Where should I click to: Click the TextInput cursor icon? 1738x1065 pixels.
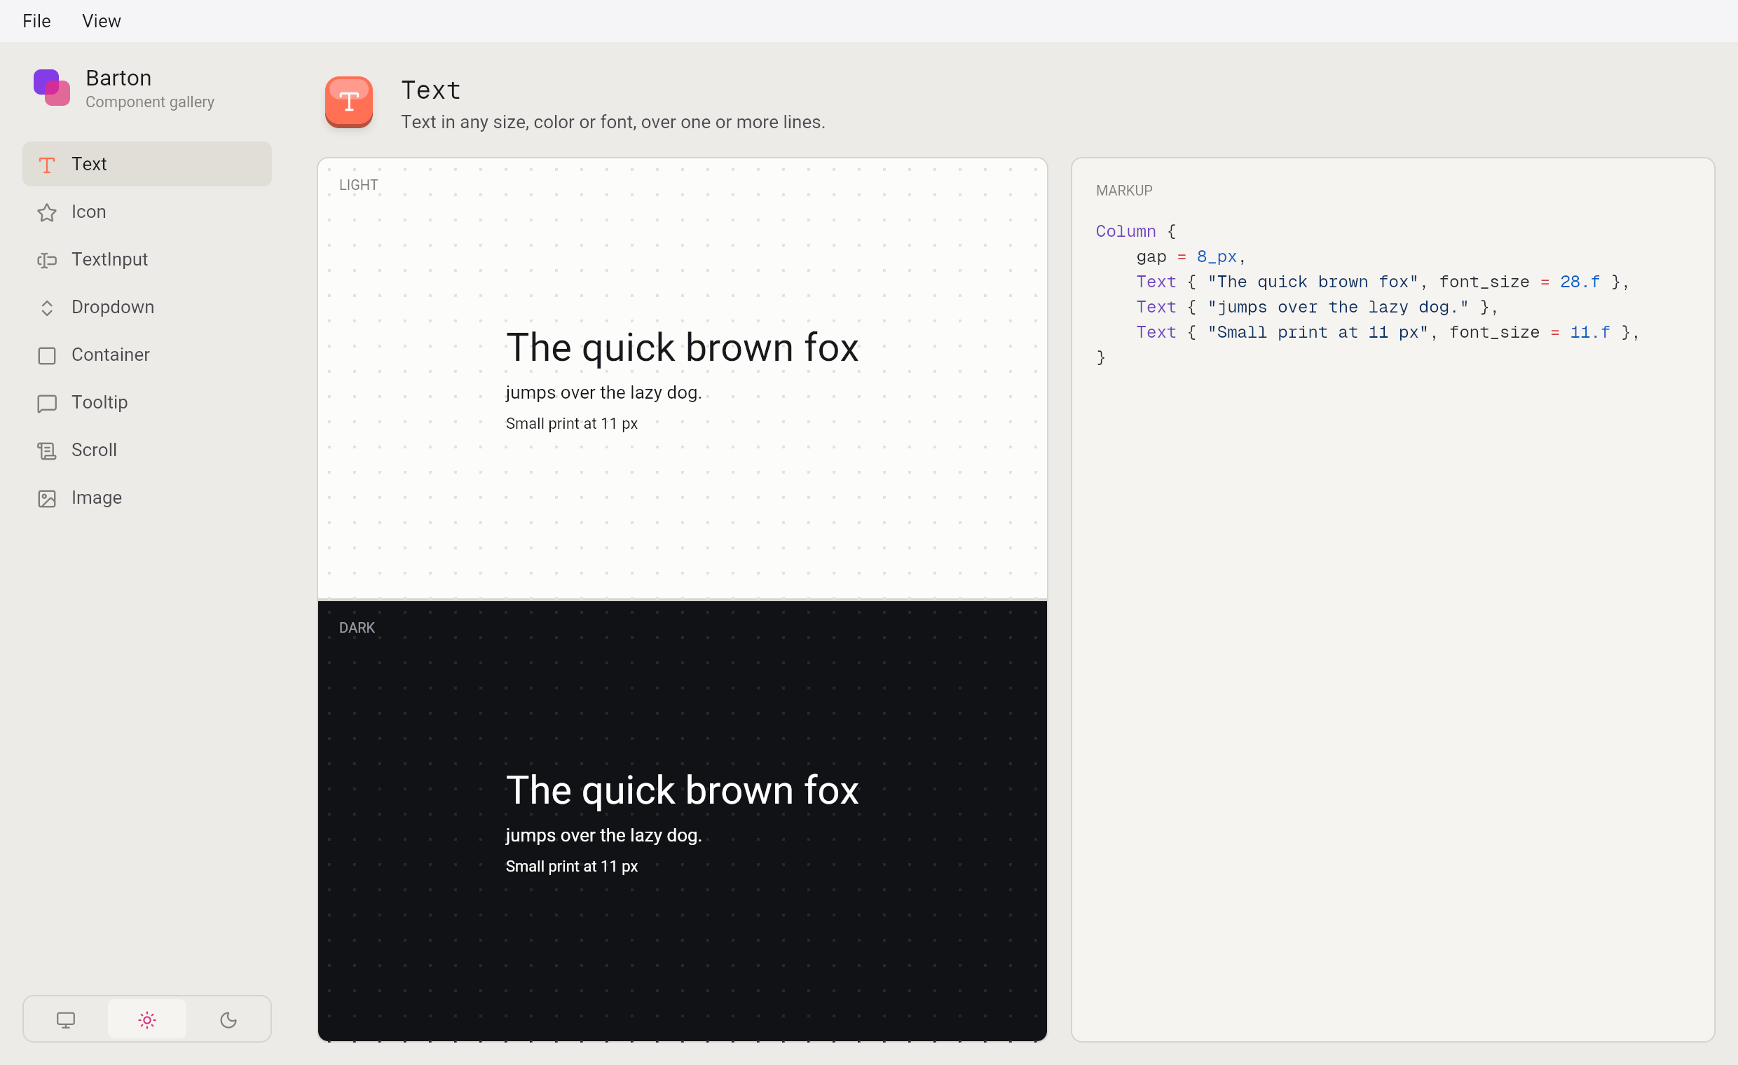click(46, 260)
